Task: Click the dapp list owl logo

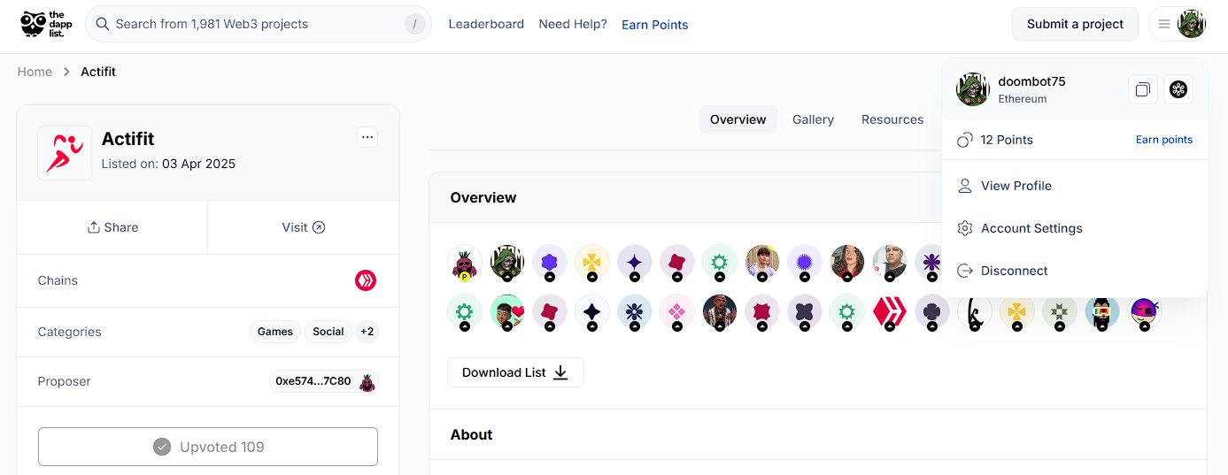Action: tap(44, 24)
